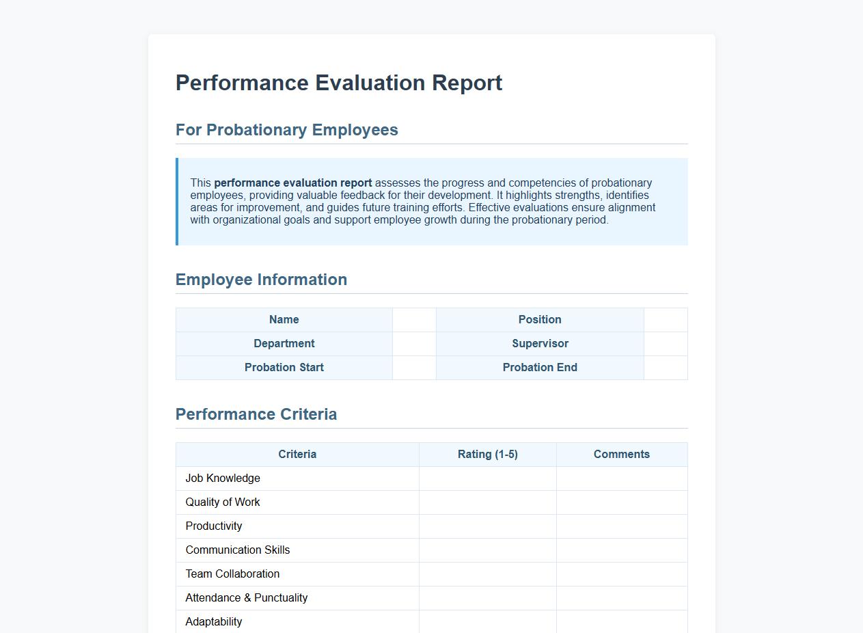Click the Comments cell for Adaptability
This screenshot has height=633, width=863.
621,621
